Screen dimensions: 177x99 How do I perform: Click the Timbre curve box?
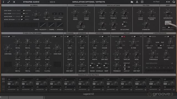[51, 25]
